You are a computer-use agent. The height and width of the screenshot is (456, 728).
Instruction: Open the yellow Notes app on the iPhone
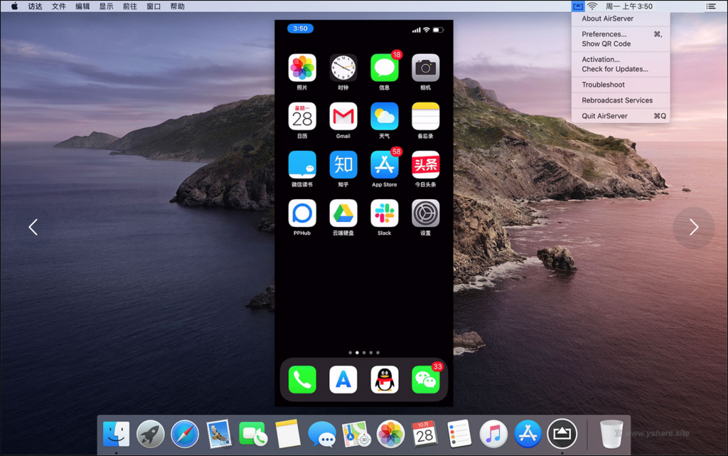tap(425, 116)
